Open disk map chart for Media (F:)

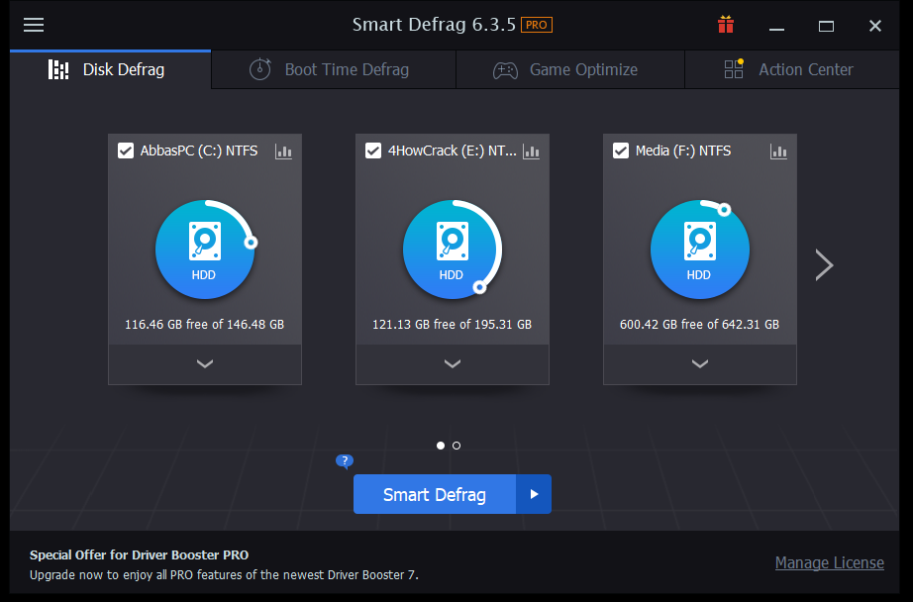[x=778, y=151]
